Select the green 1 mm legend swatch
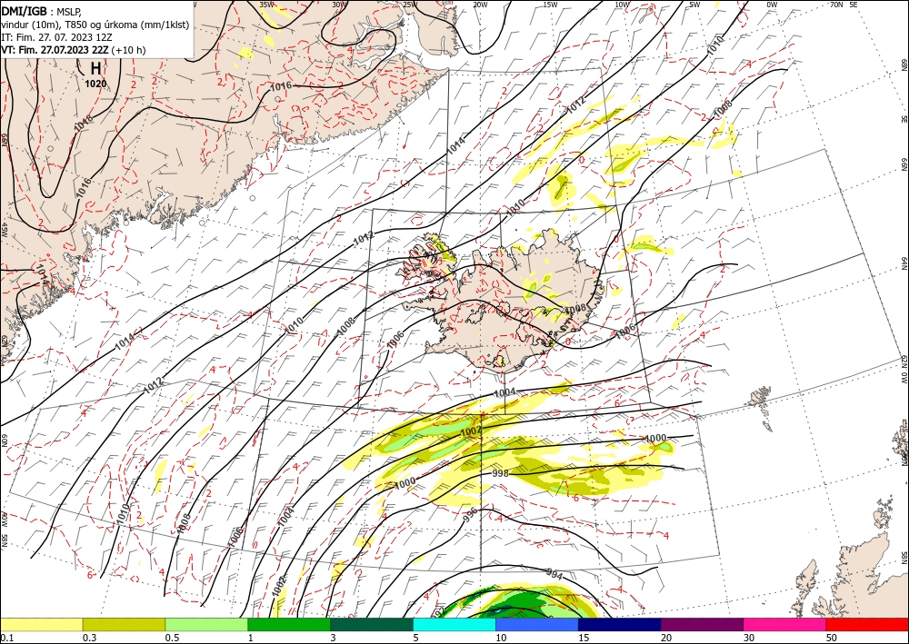 tap(289, 624)
